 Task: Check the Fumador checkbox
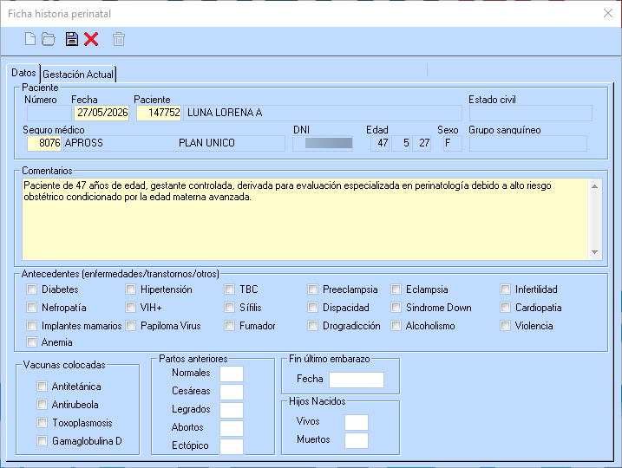tap(229, 326)
